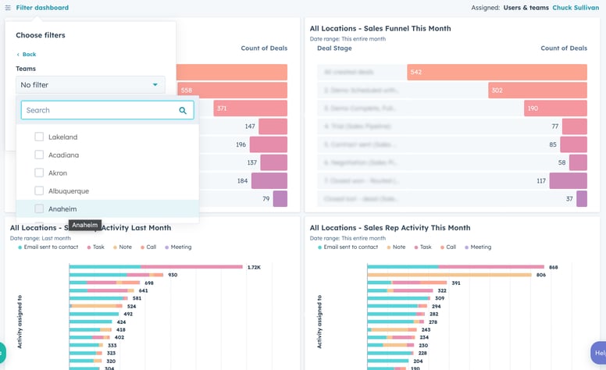Screen dimensions: 606x370
Task: Check the Acadiana team checkbox
Action: pos(39,155)
